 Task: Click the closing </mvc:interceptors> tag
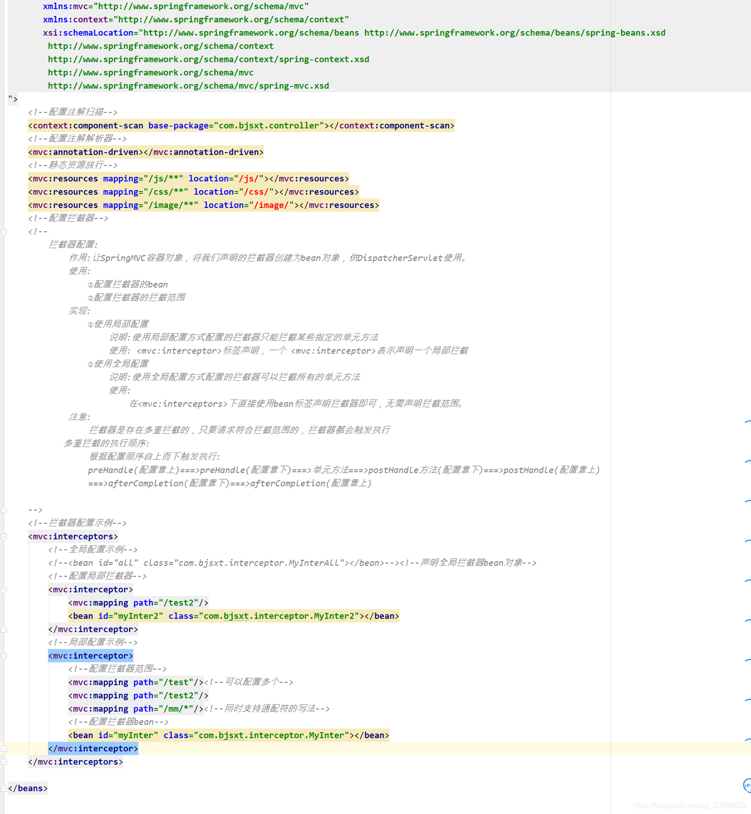(x=75, y=762)
